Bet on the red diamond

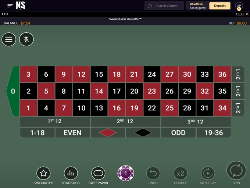pyautogui.click(x=108, y=133)
